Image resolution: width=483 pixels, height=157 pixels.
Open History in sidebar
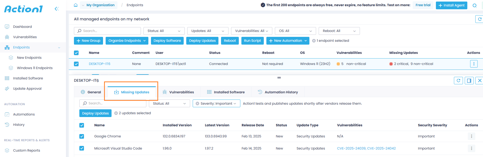[19, 125]
